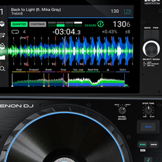Open the collection box icon below deck number
The image size is (162, 162).
tap(2, 24)
